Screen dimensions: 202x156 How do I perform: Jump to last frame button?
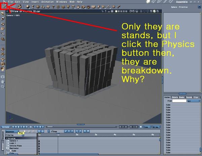click(x=27, y=127)
